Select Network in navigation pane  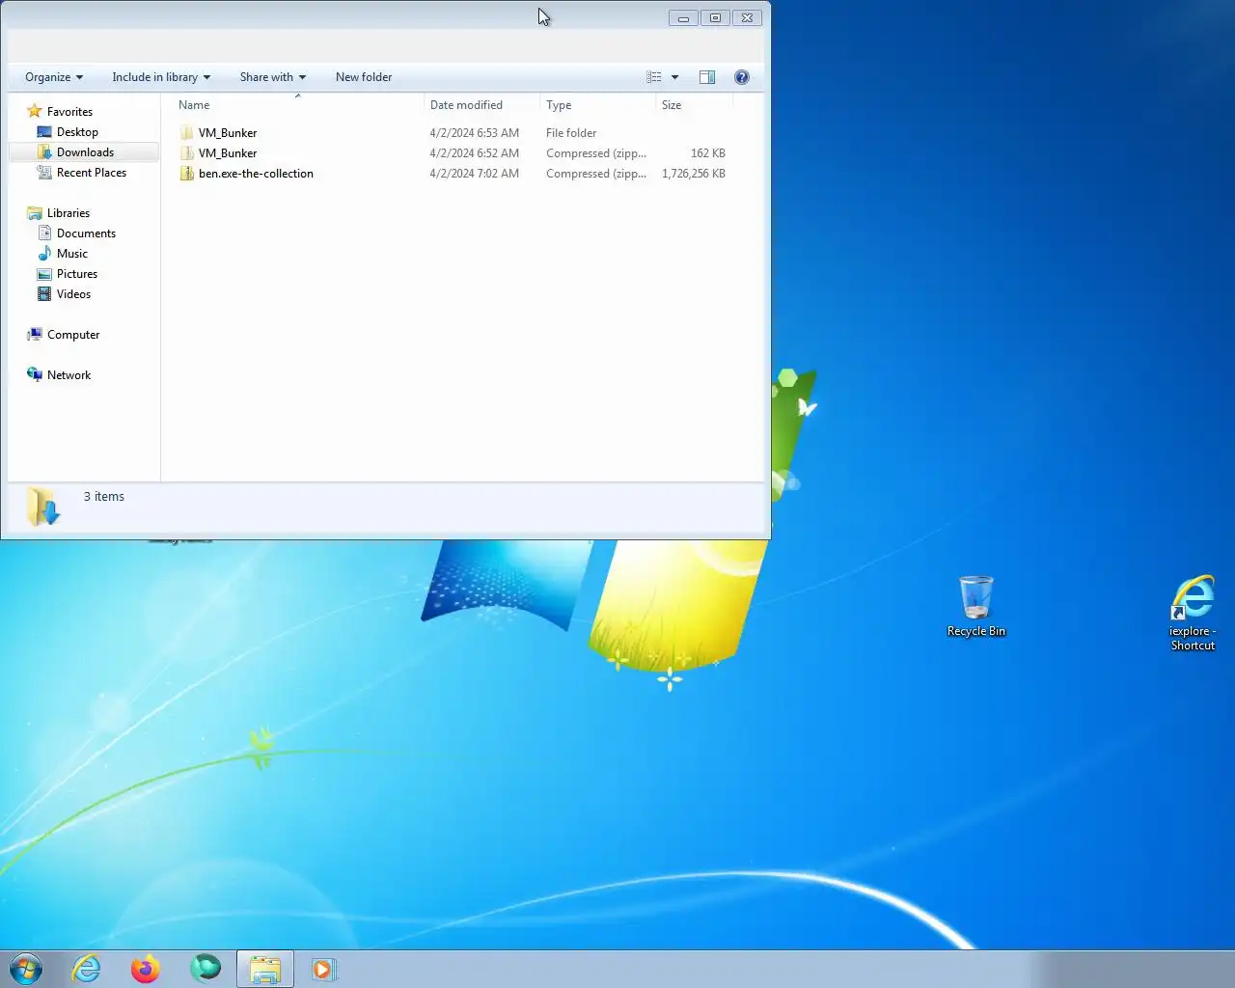click(x=69, y=375)
